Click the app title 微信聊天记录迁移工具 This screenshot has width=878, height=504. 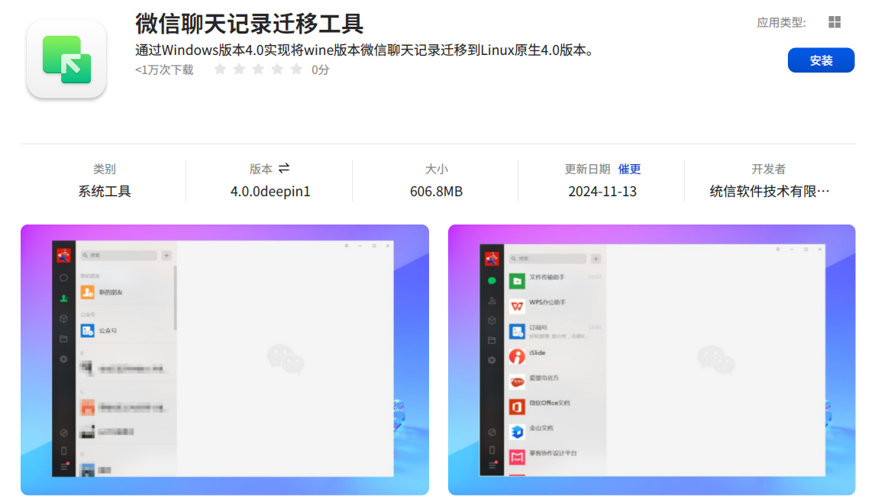(249, 24)
